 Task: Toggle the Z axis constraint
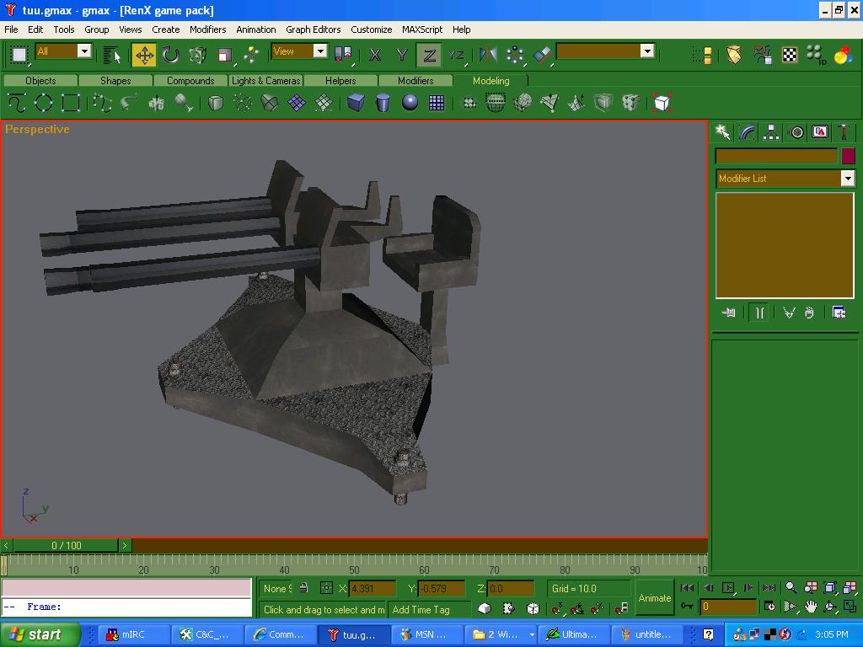click(x=429, y=56)
